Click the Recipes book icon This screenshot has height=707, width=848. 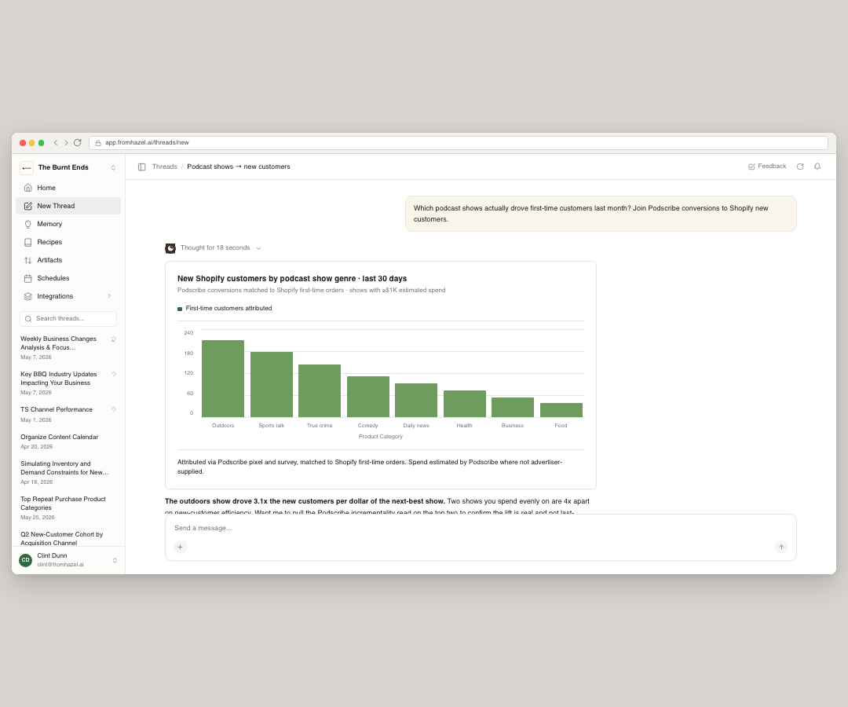28,242
